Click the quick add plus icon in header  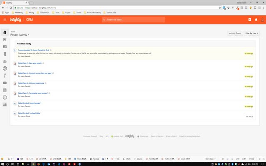pos(250,20)
